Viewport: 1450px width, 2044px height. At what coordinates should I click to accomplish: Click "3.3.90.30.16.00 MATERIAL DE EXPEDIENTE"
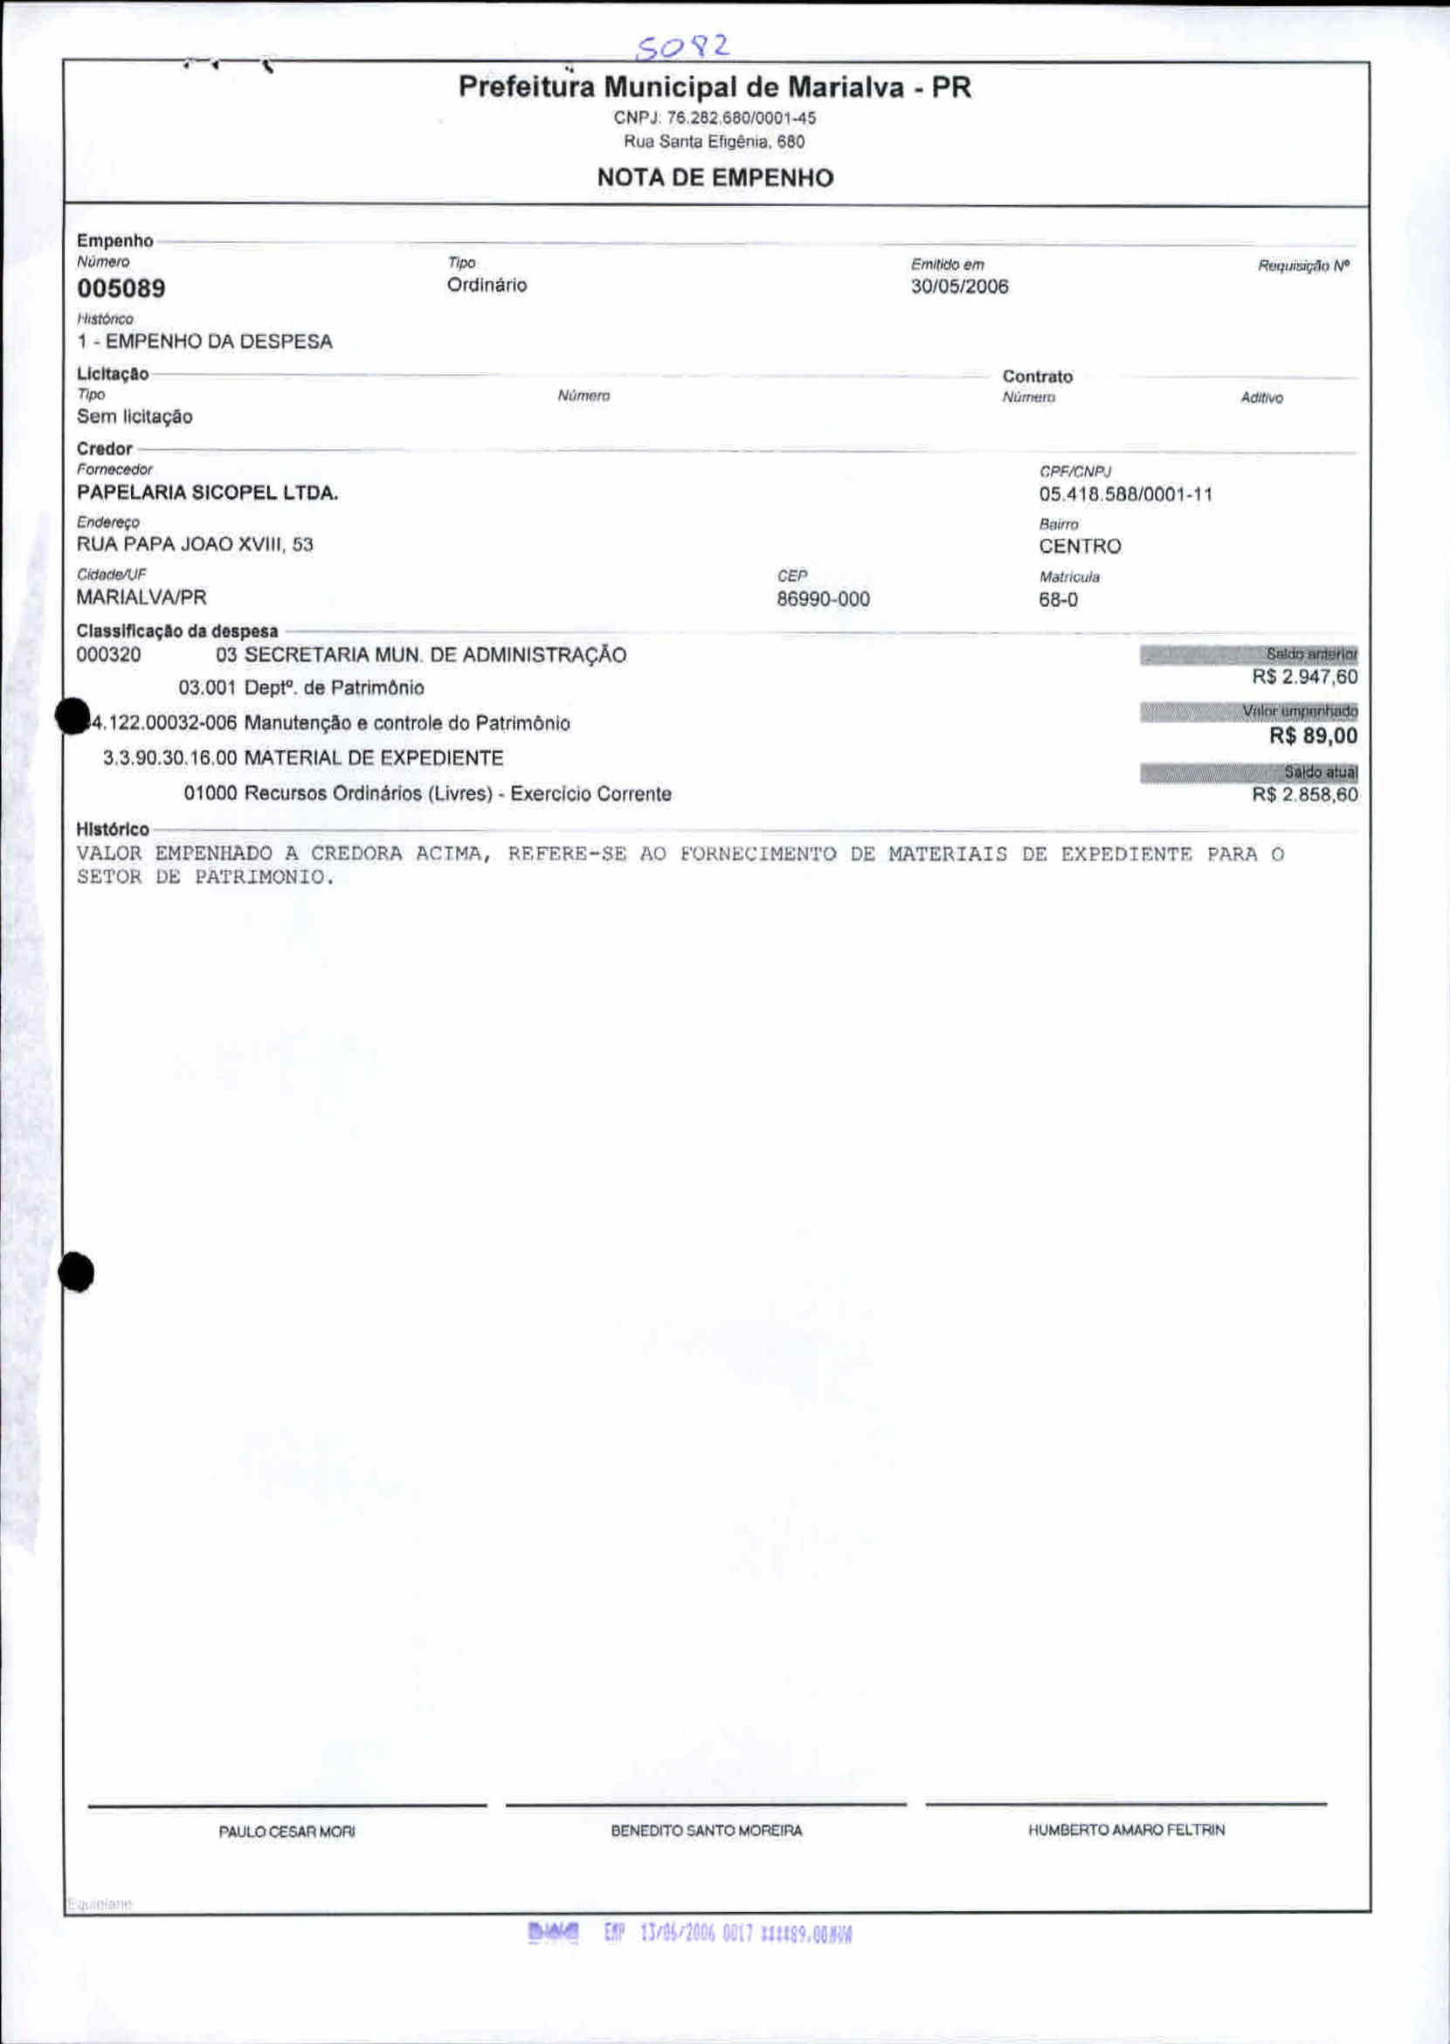coord(304,758)
